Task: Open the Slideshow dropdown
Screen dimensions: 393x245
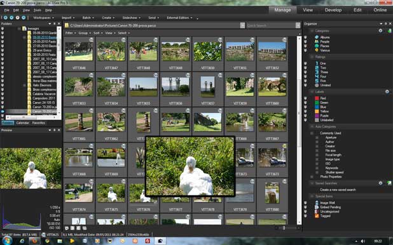Action: pos(132,18)
